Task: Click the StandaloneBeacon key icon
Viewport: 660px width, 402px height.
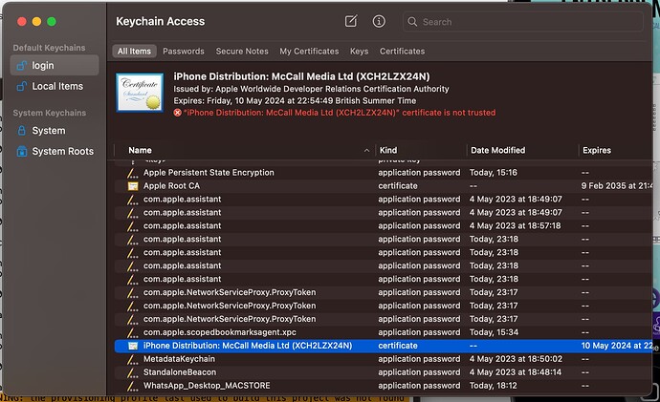Action: (133, 372)
